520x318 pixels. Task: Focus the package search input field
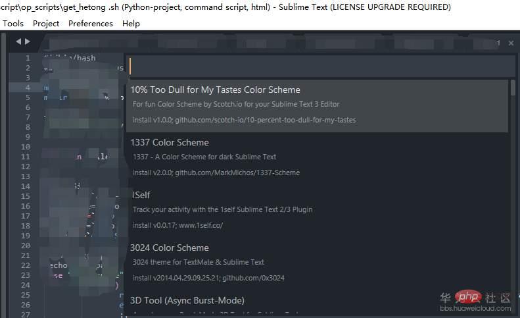click(321, 66)
